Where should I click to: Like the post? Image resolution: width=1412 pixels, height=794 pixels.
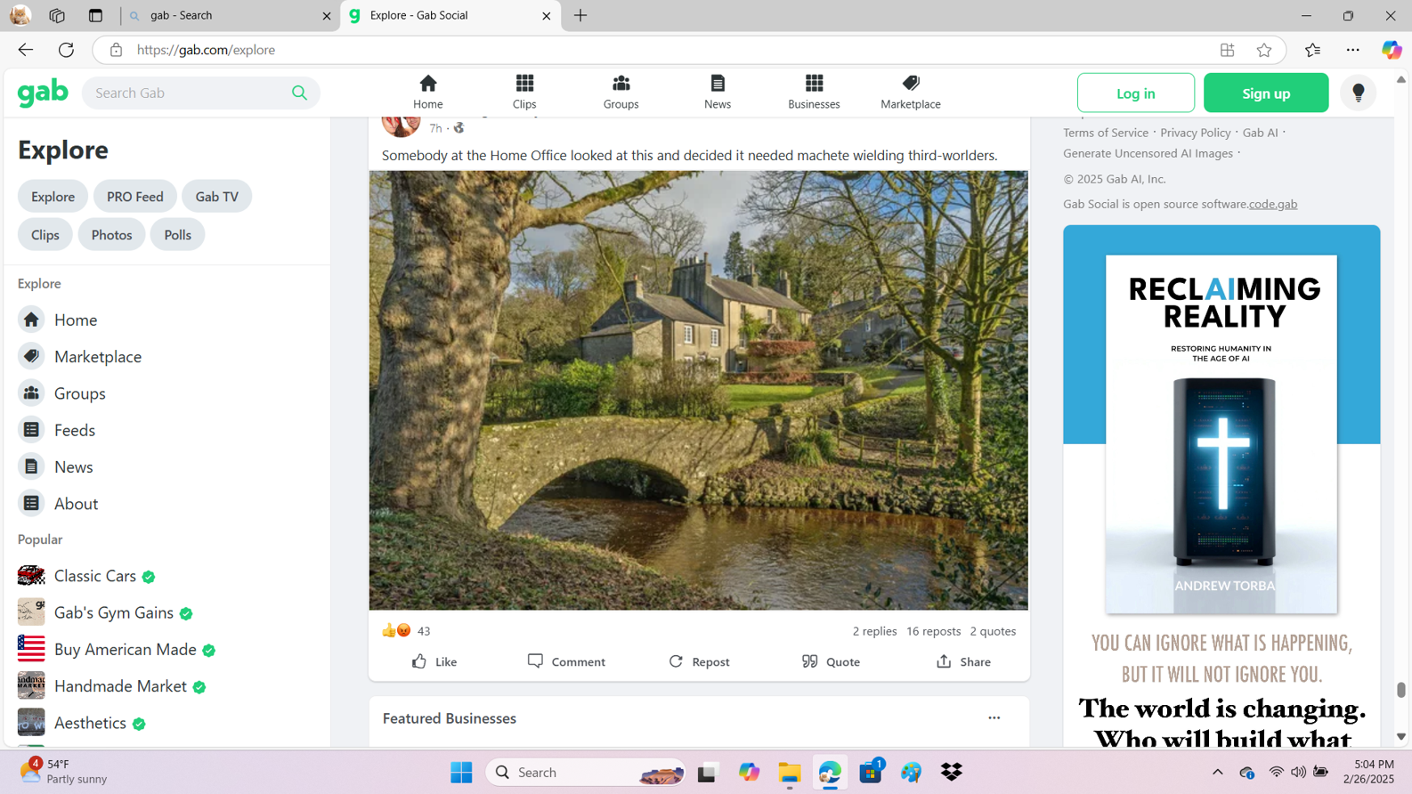(434, 661)
